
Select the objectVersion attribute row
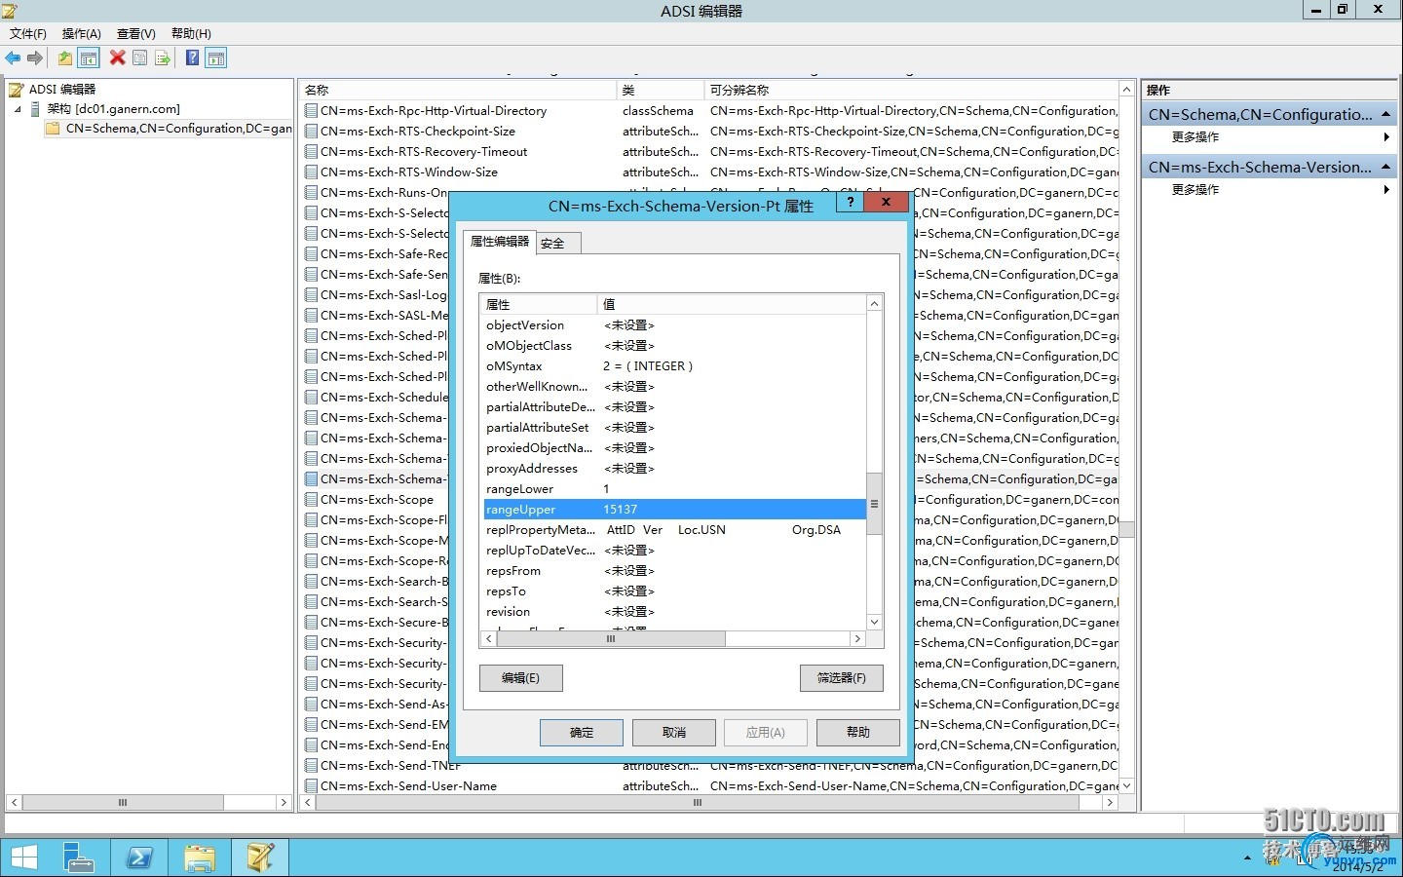click(674, 325)
